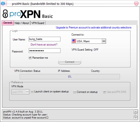Click the Password input field
140x122 pixels.
coord(45,51)
